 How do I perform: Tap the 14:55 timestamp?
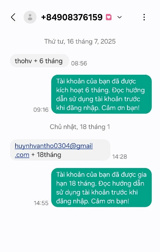pos(41,203)
